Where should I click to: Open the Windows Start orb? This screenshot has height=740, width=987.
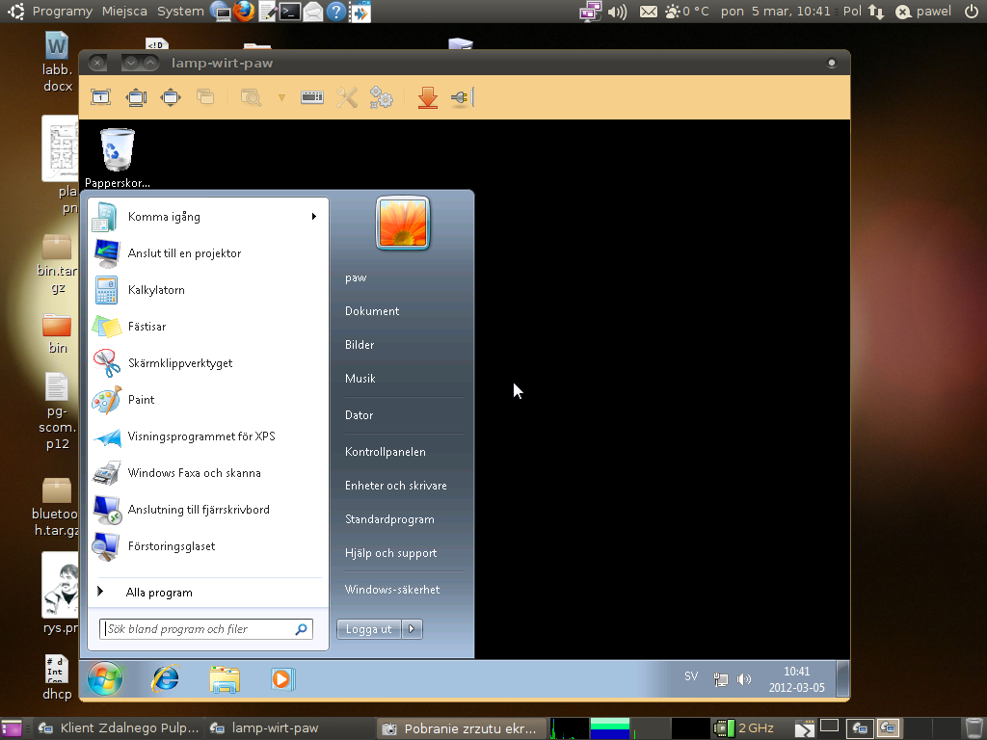point(105,679)
